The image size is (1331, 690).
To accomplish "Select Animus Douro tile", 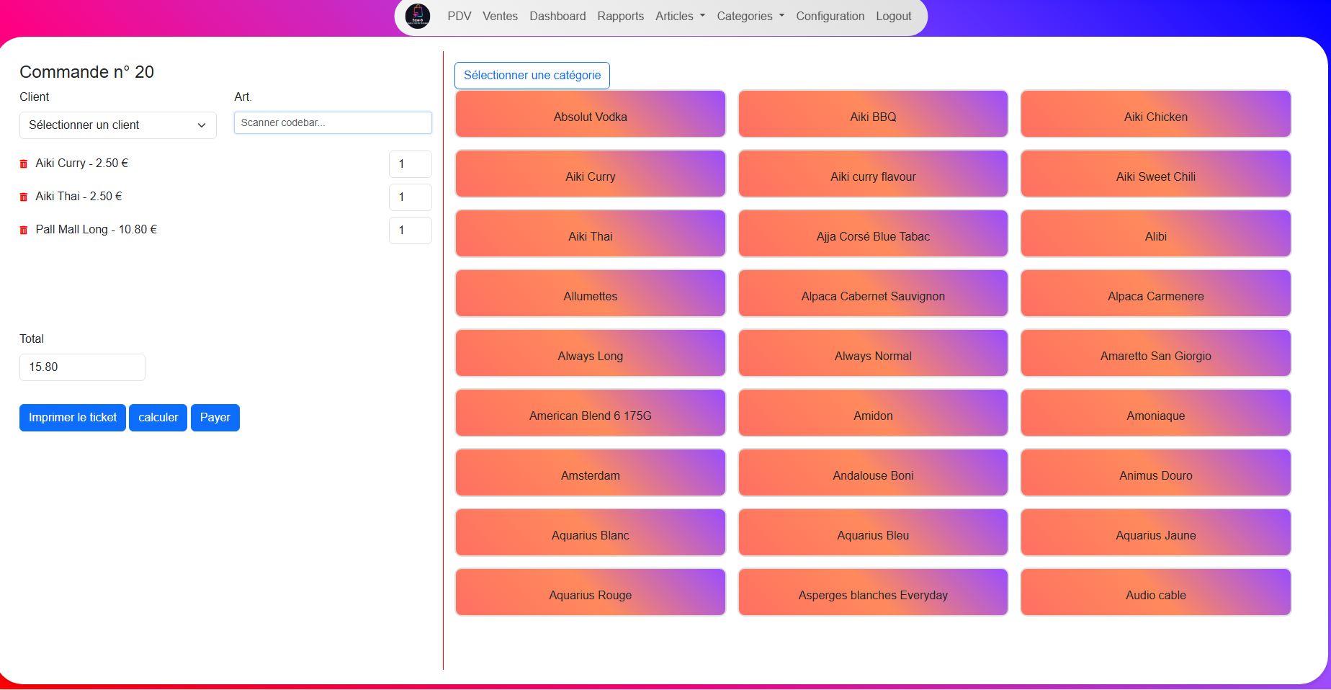I will tap(1155, 472).
